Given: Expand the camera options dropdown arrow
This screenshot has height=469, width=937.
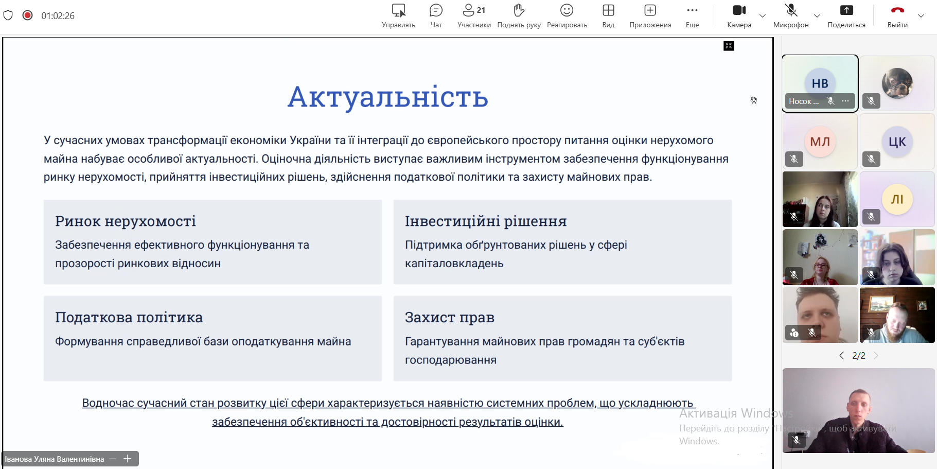Looking at the screenshot, I should pos(763,16).
